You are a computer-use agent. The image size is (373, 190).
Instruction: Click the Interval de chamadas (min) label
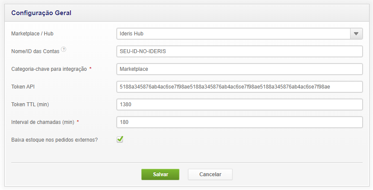42,122
